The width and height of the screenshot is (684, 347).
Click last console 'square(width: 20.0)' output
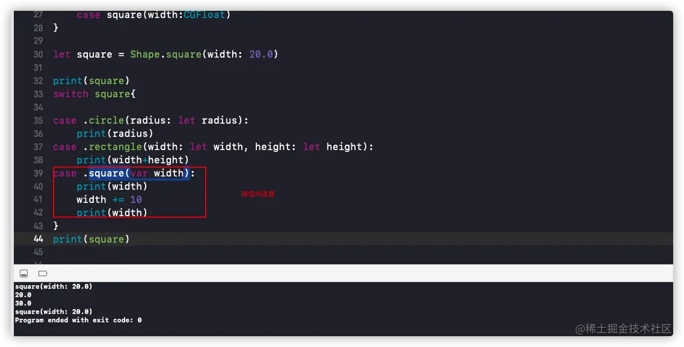pyautogui.click(x=54, y=312)
